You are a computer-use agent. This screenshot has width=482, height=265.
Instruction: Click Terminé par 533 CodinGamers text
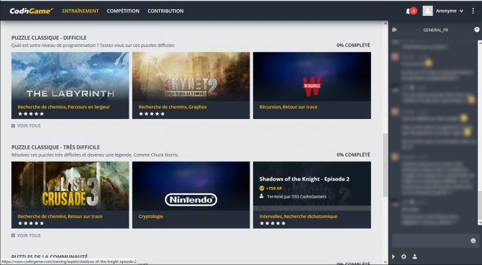pos(296,196)
